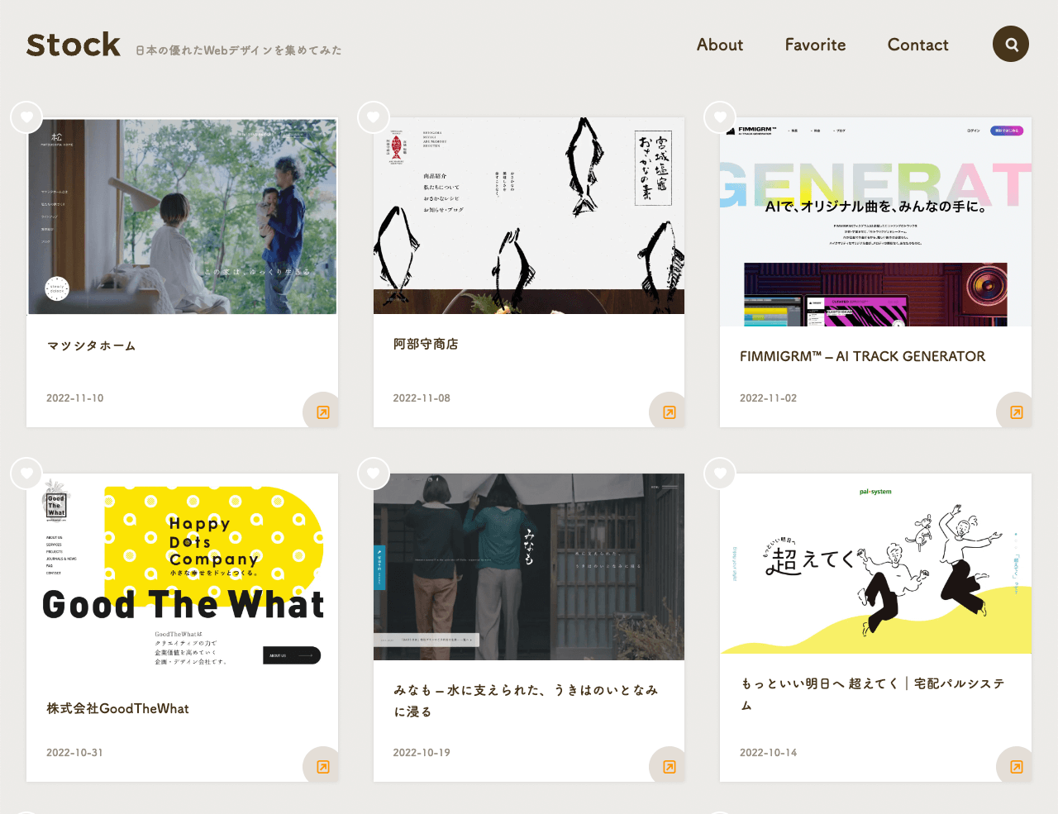Toggle favorite heart on GoodTheWhat card
Viewport: 1058px width, 814px height.
(26, 474)
